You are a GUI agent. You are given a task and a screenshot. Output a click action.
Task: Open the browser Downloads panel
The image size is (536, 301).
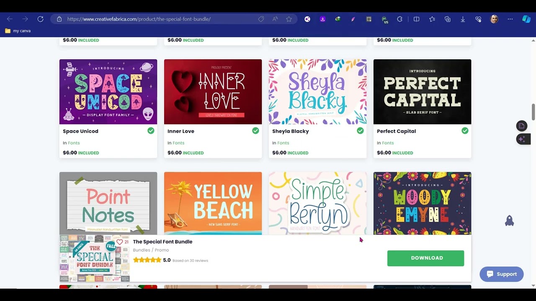pos(463,19)
